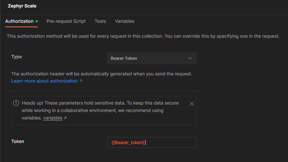This screenshot has width=288, height=162.
Task: Click the info icon in the Heads up notice
Action: tap(16, 103)
